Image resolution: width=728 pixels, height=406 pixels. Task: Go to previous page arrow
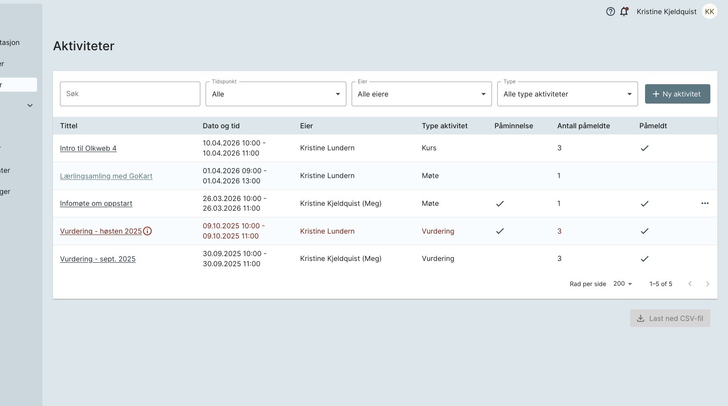tap(690, 284)
